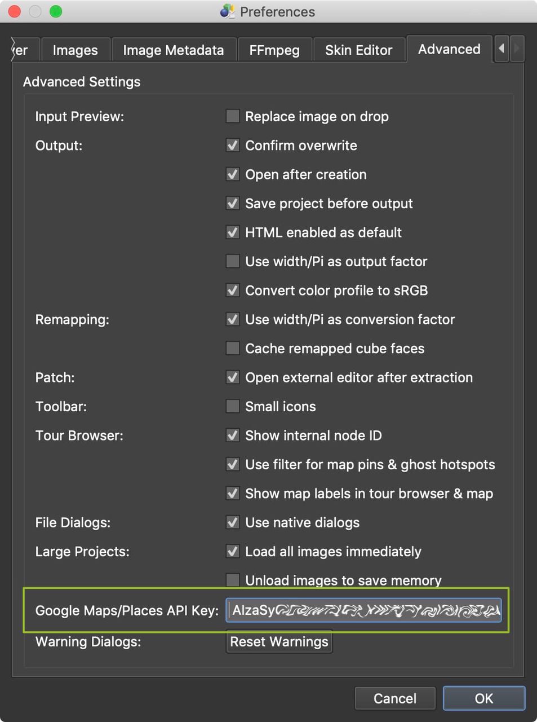Click the right tab scroll arrow
Image resolution: width=537 pixels, height=722 pixels.
(517, 49)
